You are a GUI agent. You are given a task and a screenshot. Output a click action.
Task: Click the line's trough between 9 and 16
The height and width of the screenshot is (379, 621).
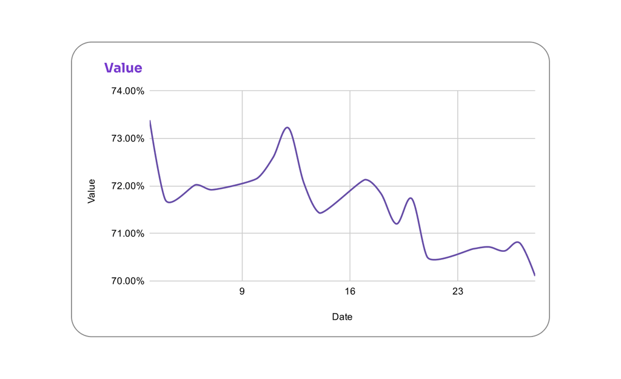click(x=320, y=213)
